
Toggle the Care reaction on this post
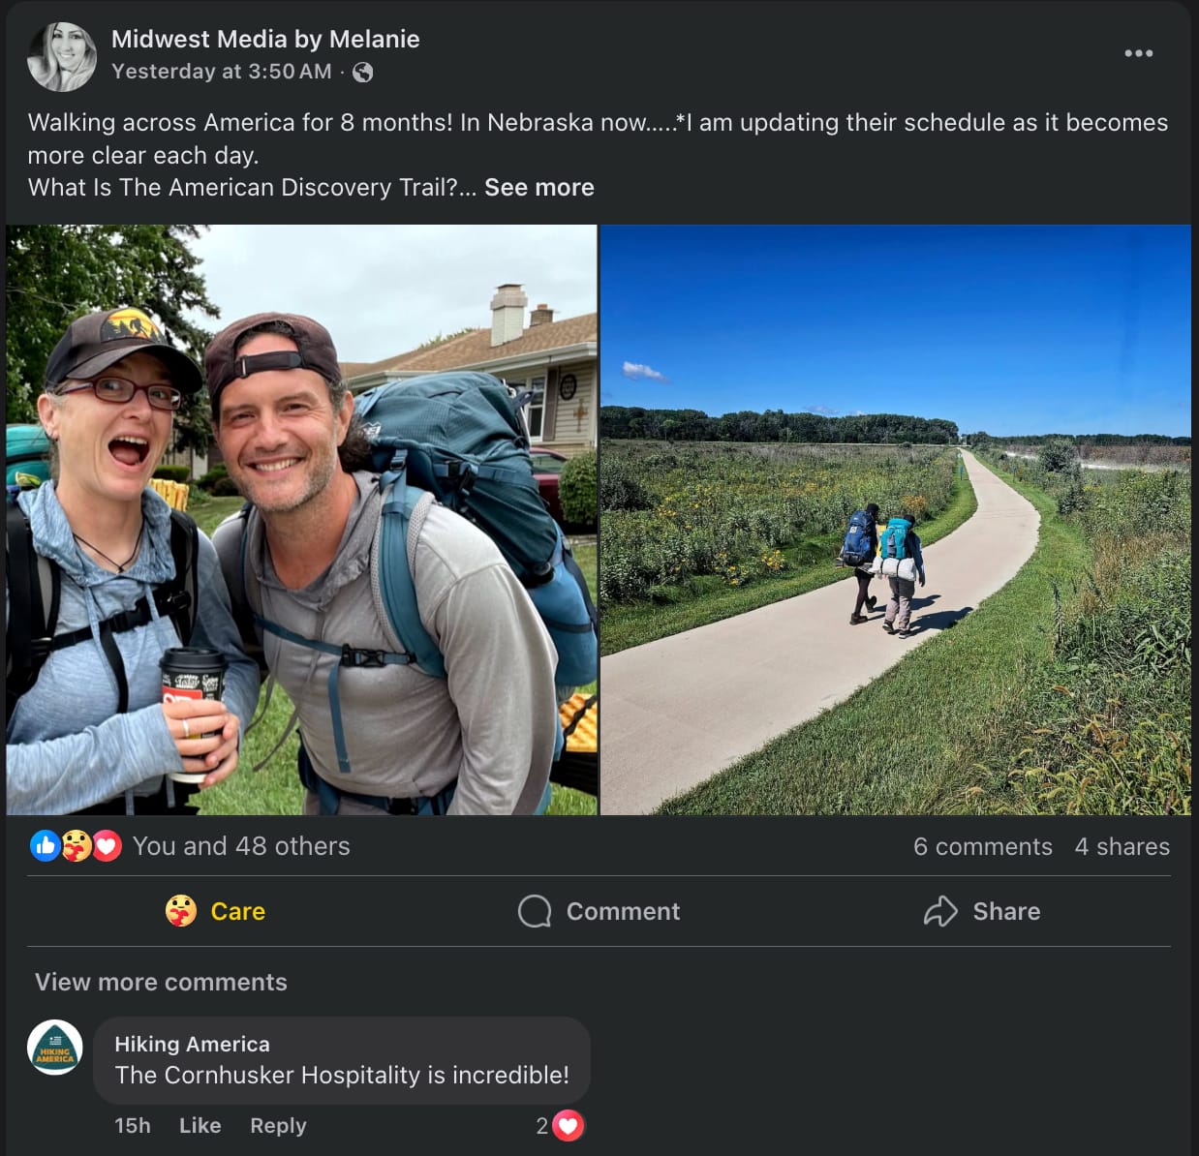215,911
